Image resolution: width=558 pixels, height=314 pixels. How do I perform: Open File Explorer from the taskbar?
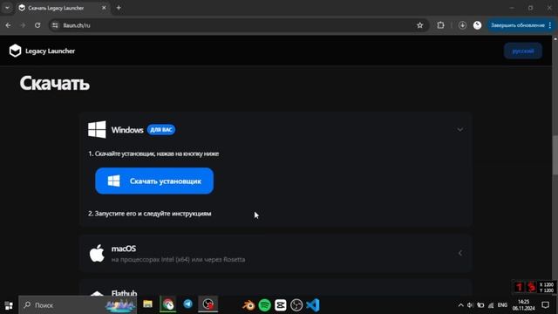pyautogui.click(x=147, y=304)
